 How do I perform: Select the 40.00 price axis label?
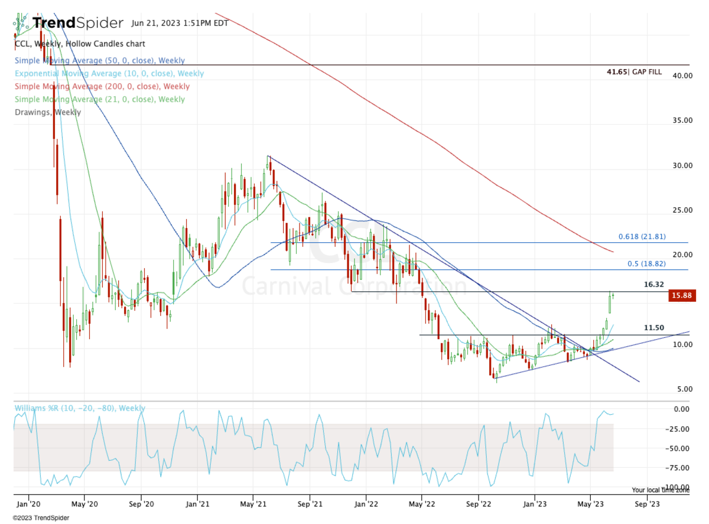point(683,75)
